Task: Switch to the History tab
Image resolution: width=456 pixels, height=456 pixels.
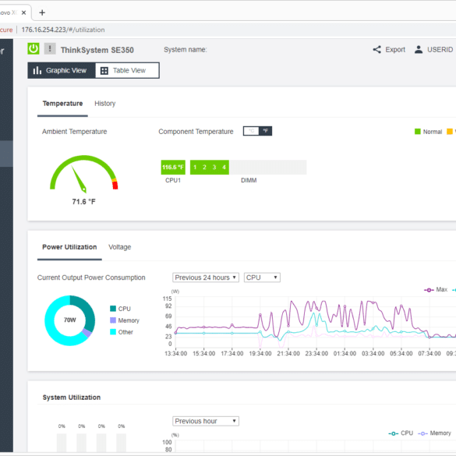Action: [x=105, y=104]
